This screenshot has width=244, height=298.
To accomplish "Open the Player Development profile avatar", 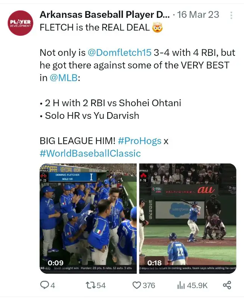I will (21, 23).
